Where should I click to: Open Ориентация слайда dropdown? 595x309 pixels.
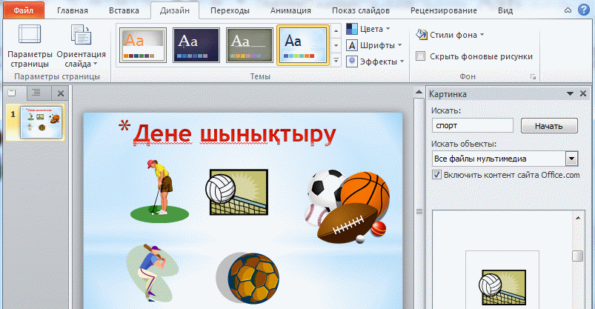point(82,46)
